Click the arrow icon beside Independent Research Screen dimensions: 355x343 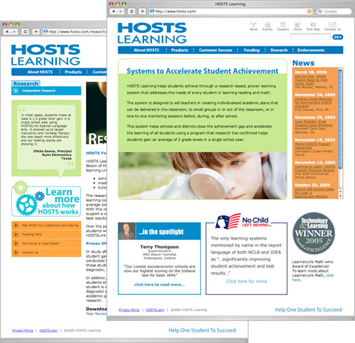(x=16, y=90)
